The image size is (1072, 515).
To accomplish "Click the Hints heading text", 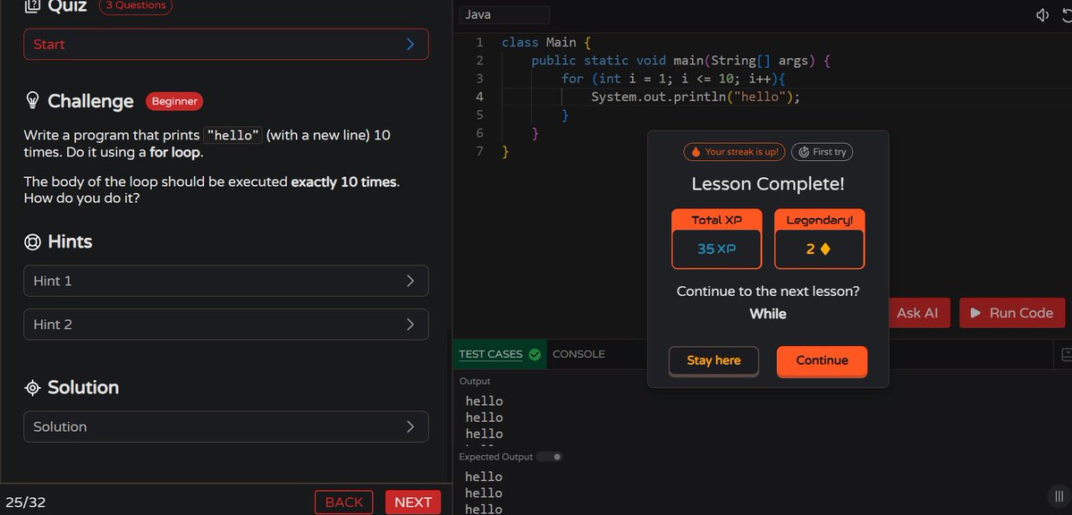I will (x=70, y=242).
